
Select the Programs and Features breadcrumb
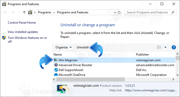click(x=73, y=12)
